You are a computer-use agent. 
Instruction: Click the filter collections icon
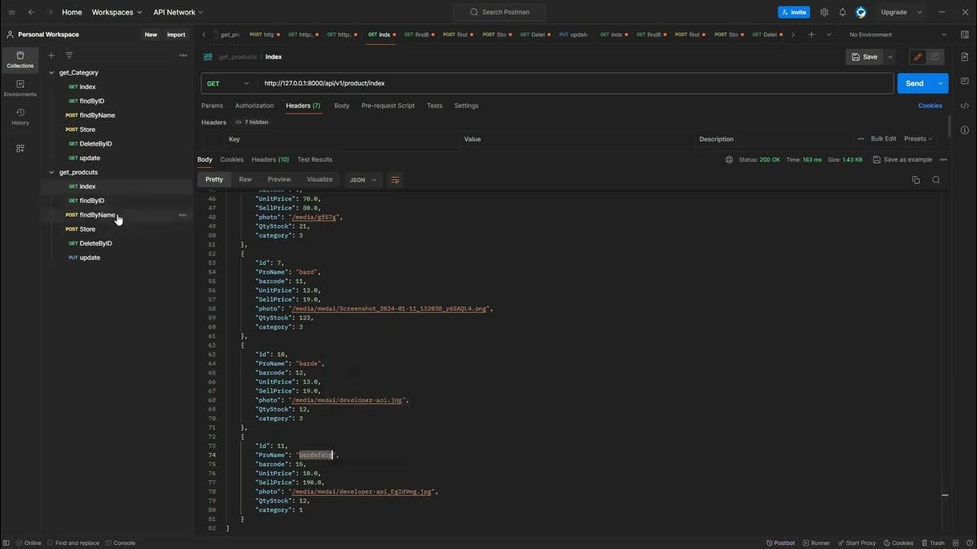tap(69, 55)
